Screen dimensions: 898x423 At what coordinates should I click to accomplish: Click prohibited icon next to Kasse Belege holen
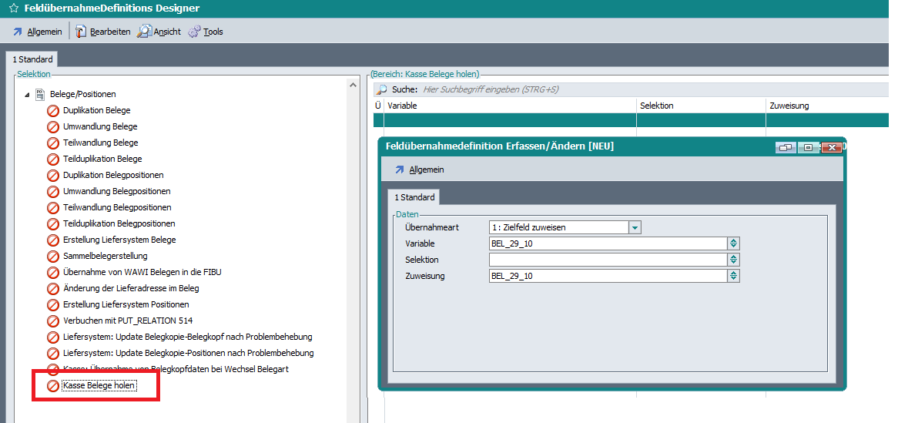[x=53, y=386]
